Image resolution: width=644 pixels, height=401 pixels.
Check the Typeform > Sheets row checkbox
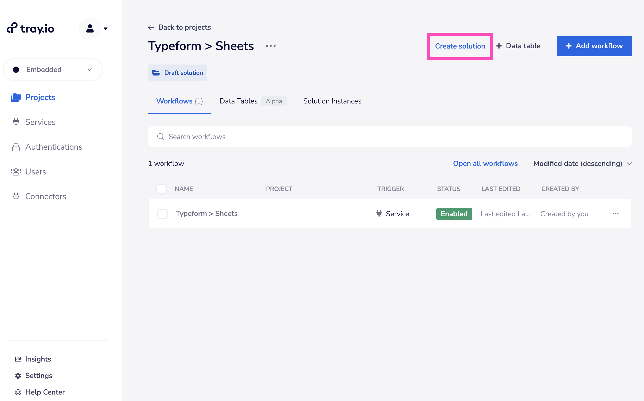(162, 214)
